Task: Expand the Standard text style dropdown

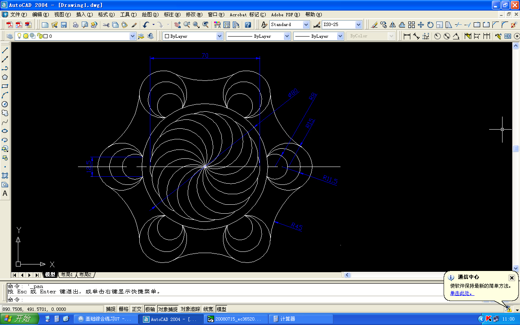Action: pyautogui.click(x=290, y=25)
